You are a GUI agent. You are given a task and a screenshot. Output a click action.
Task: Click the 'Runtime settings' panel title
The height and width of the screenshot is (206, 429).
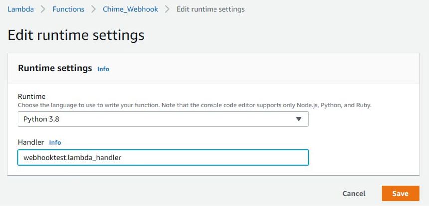pyautogui.click(x=55, y=68)
